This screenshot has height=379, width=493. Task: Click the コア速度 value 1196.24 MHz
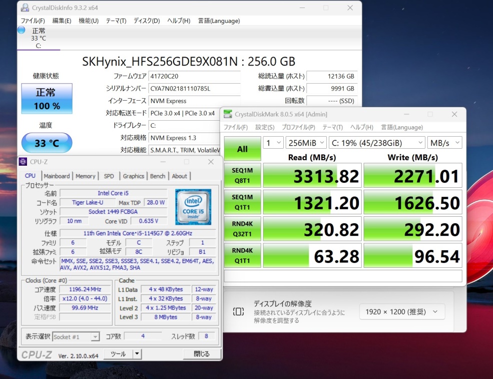click(85, 289)
